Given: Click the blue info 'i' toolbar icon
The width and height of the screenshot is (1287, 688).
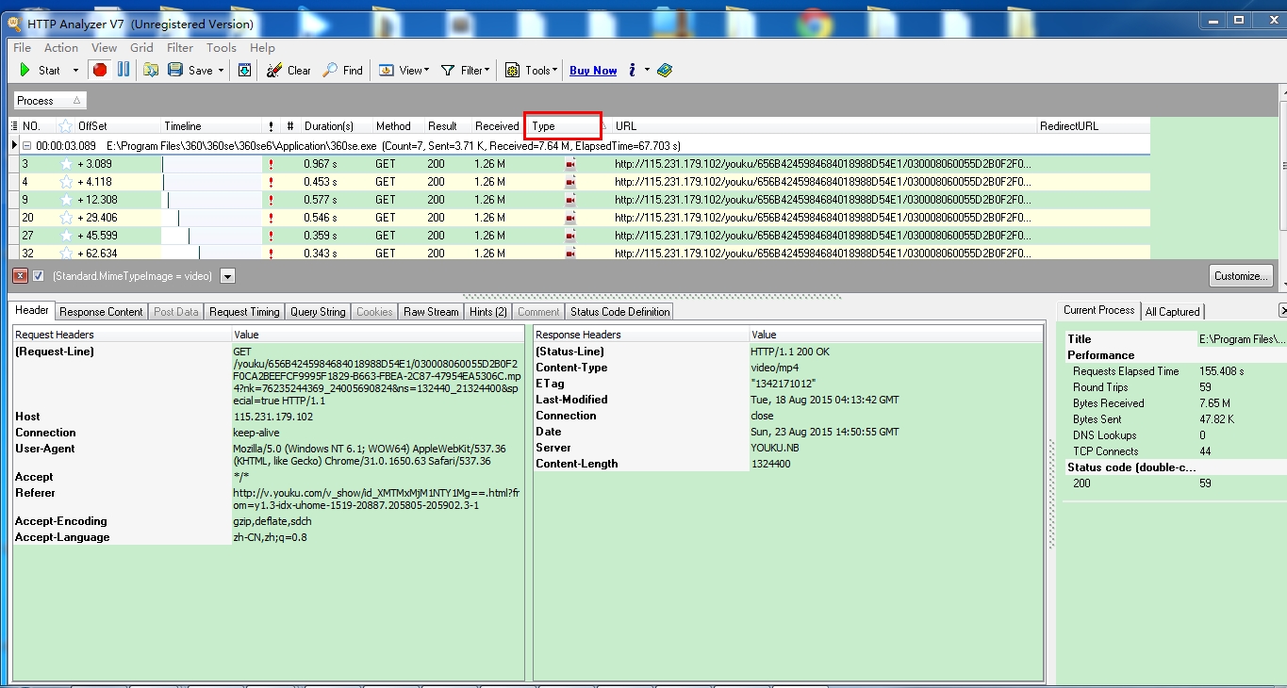Looking at the screenshot, I should [633, 70].
